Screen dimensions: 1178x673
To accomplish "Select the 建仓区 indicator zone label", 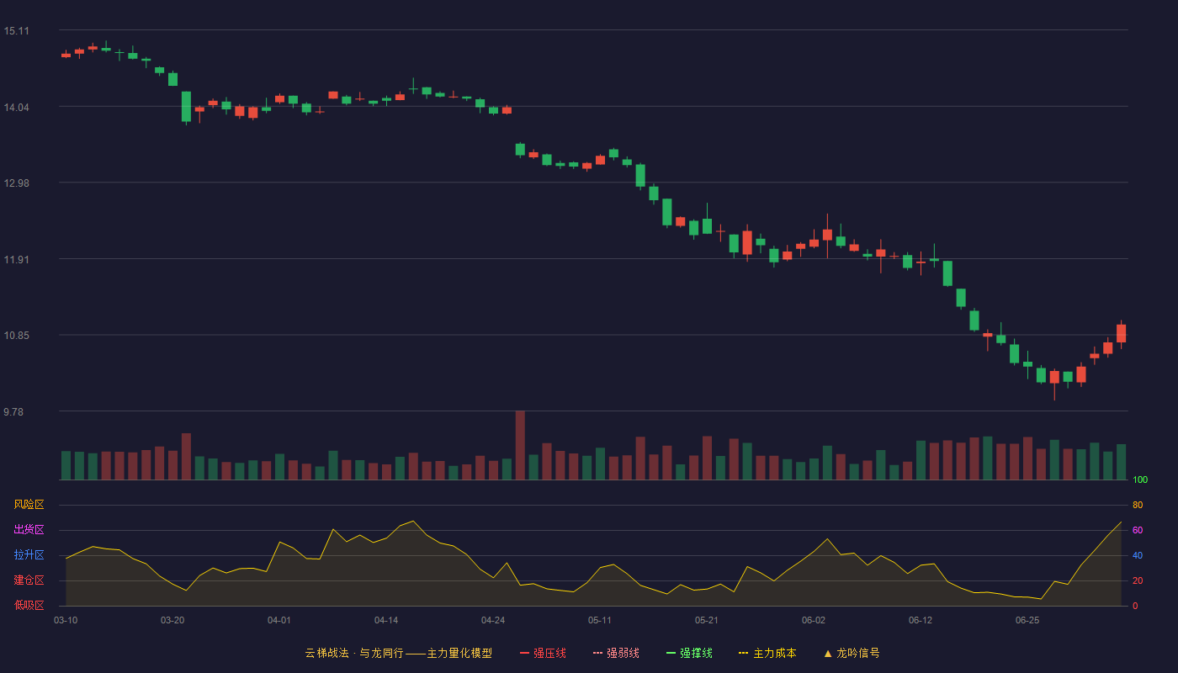I will coord(29,580).
